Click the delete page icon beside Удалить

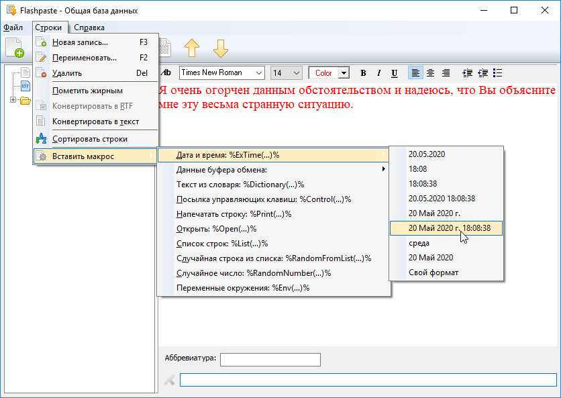pos(42,72)
